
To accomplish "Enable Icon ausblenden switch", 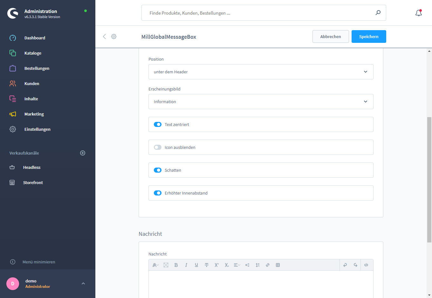I will click(158, 147).
